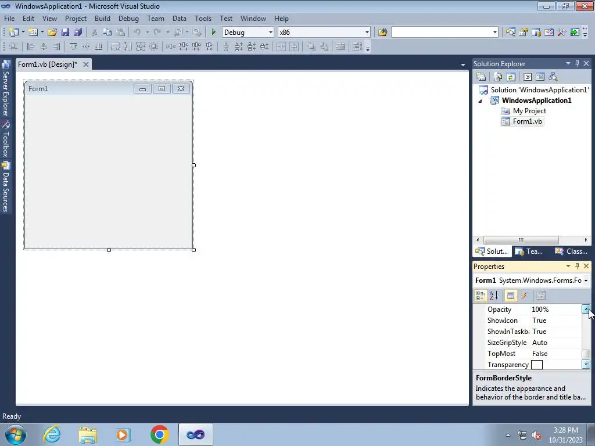The width and height of the screenshot is (595, 446).
Task: Open the New Project button's dropdown arrow
Action: point(23,33)
